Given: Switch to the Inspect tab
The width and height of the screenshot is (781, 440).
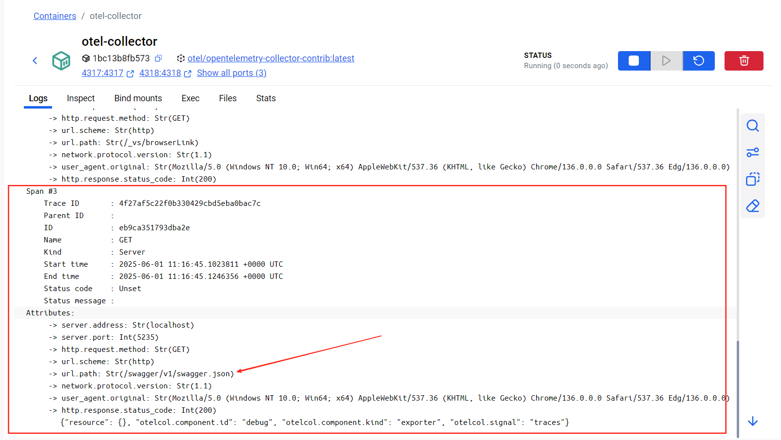Looking at the screenshot, I should (81, 98).
